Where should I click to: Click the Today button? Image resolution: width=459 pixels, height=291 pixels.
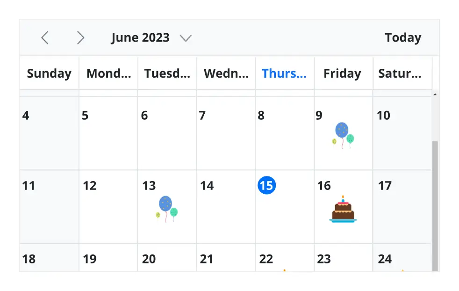(x=403, y=37)
